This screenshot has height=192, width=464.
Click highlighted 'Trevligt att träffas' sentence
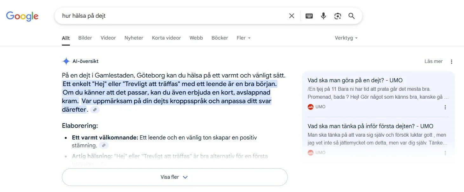pos(170,84)
